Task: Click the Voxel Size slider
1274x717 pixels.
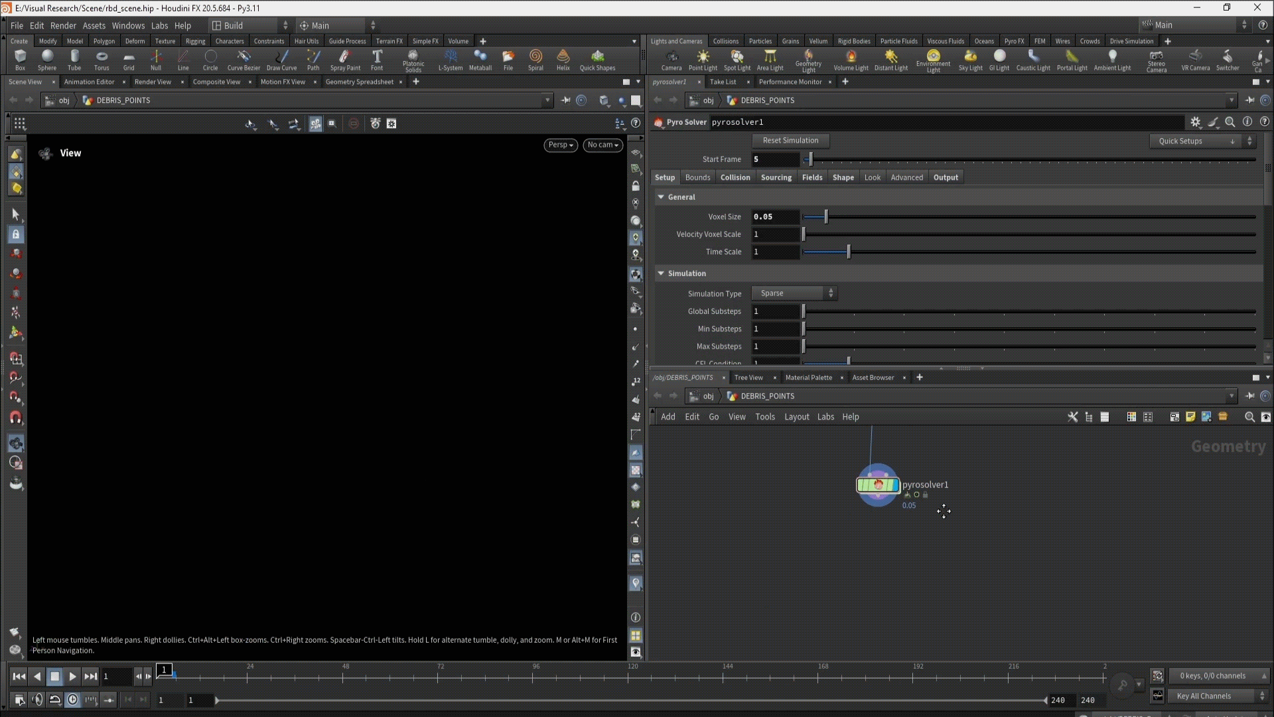Action: point(826,217)
